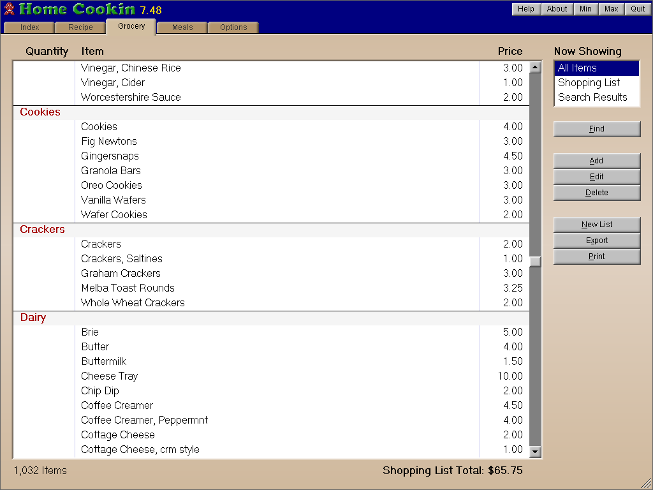The image size is (653, 490).
Task: Go to the Options tab
Action: [x=233, y=27]
